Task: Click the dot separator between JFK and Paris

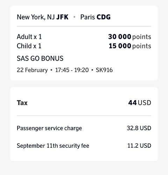Action: (74, 17)
